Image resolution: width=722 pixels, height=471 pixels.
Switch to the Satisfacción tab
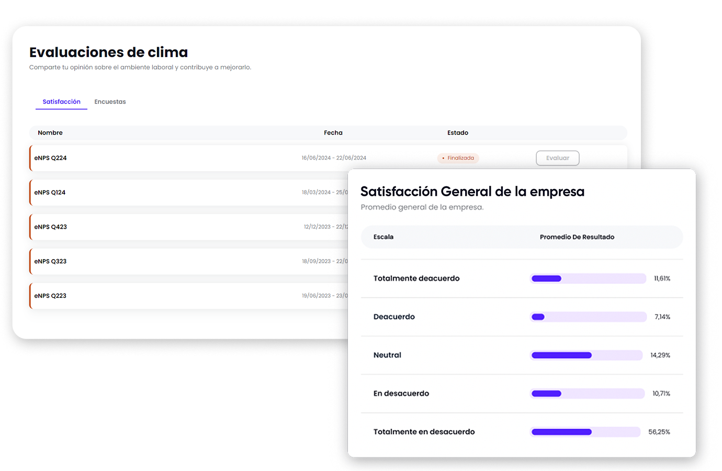61,102
